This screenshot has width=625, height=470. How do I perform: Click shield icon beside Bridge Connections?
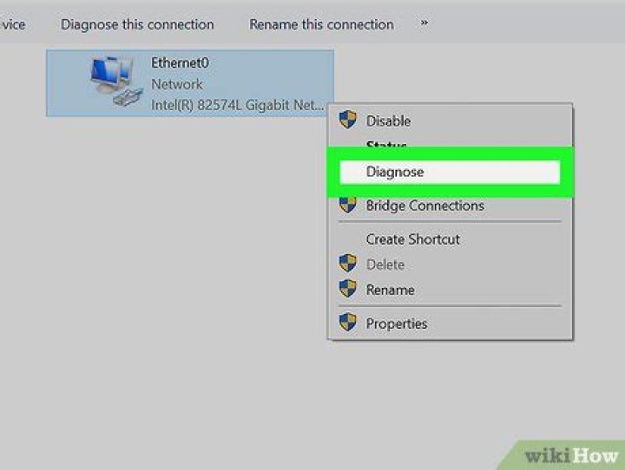click(x=347, y=205)
